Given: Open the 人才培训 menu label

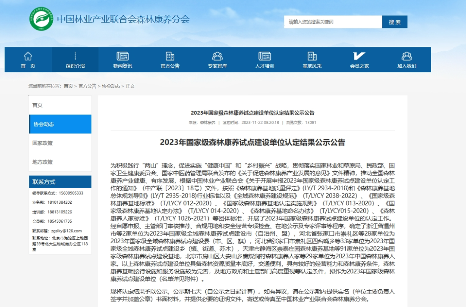Looking at the screenshot, I should tap(264, 66).
